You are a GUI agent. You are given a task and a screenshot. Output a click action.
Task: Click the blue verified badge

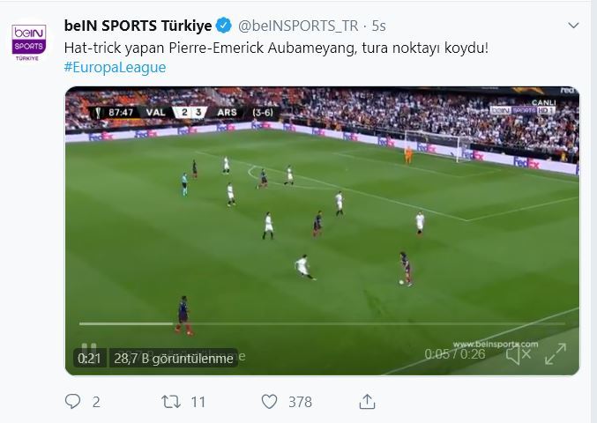(x=224, y=26)
